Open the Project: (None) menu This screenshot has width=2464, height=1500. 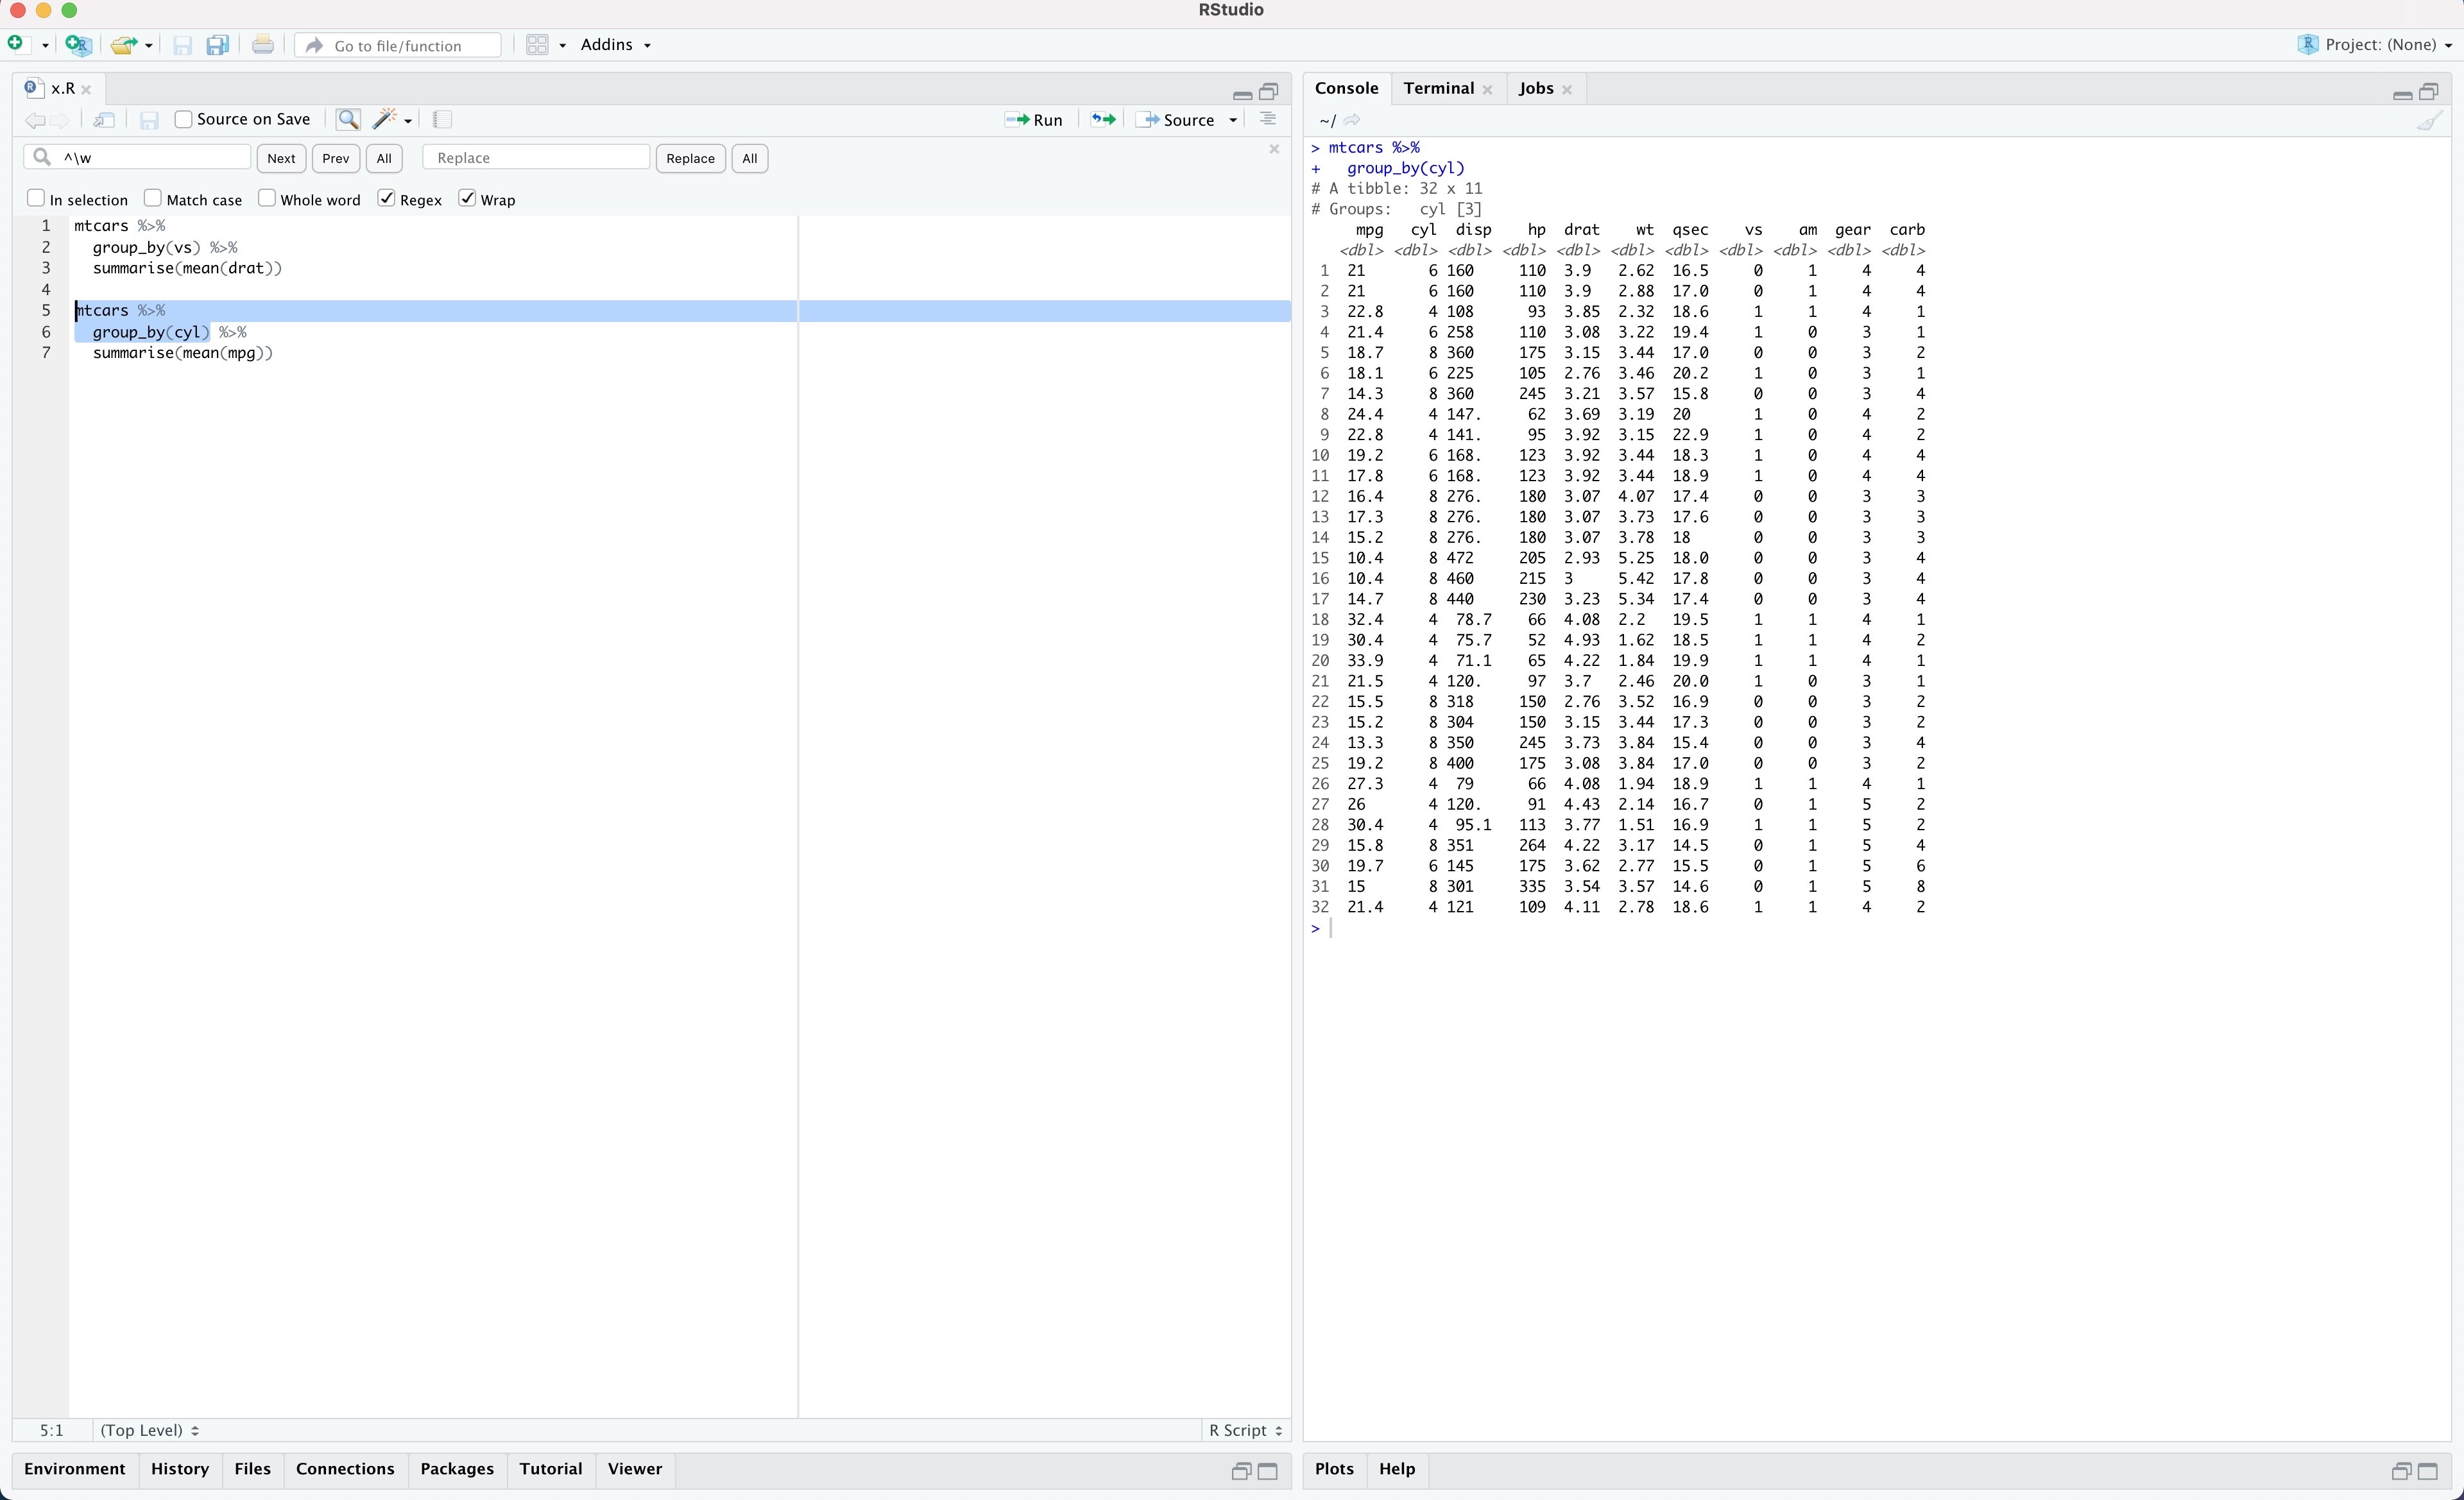[x=2374, y=45]
